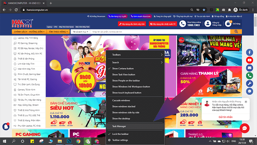Open Chrome three-dot menu
Viewport: 257px width, 145px height.
(x=253, y=10)
